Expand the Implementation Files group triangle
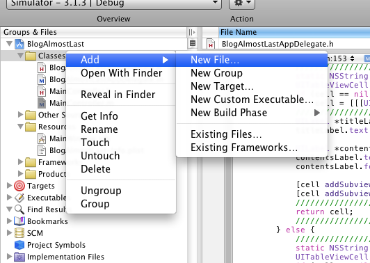This screenshot has width=370, height=263. 10,256
